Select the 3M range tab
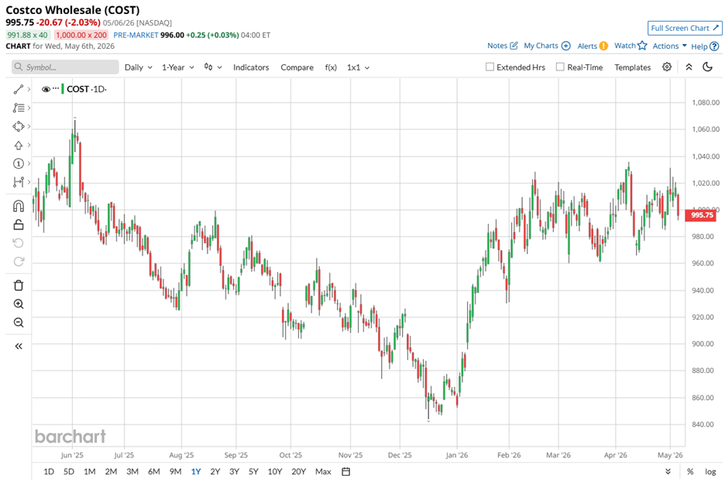 click(x=132, y=471)
